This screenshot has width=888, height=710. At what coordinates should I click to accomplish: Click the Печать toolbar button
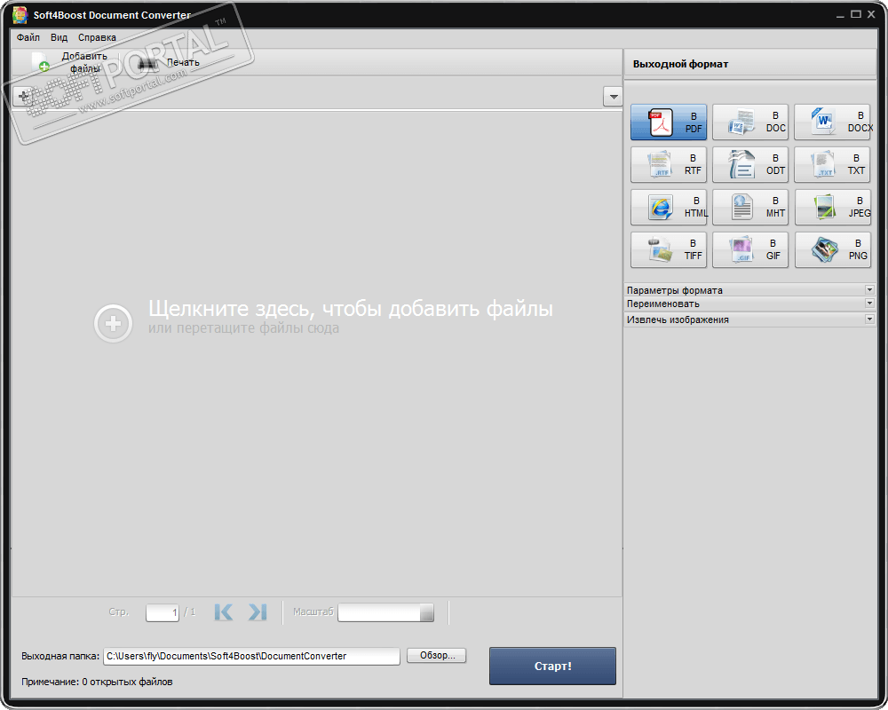point(169,63)
